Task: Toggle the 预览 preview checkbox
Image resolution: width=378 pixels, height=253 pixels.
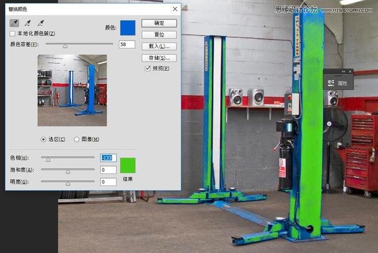Action: tap(148, 69)
